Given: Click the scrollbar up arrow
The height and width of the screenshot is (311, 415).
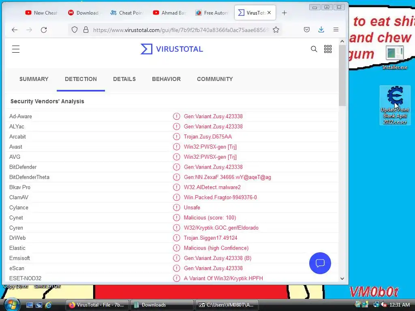Looking at the screenshot, I should (342, 41).
